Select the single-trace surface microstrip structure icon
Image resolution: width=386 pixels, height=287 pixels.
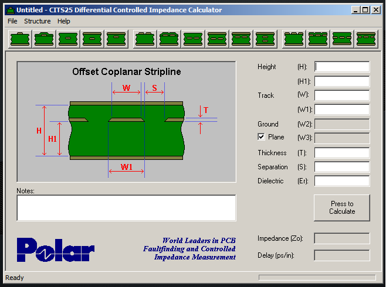click(x=20, y=39)
